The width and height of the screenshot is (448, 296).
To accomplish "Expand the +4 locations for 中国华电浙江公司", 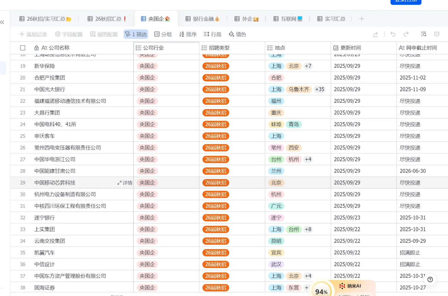I will tap(308, 160).
